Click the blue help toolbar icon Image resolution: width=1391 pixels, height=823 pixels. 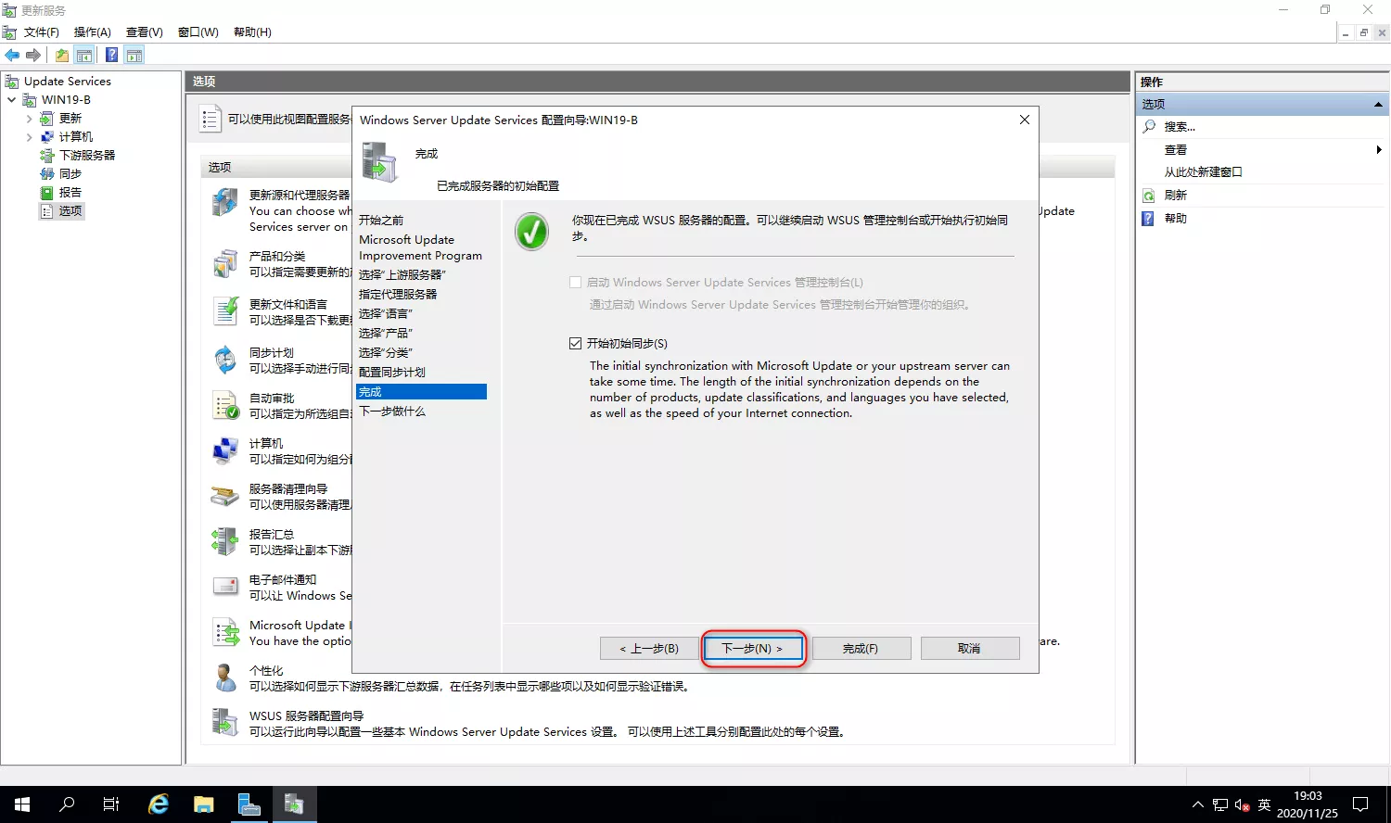[111, 55]
